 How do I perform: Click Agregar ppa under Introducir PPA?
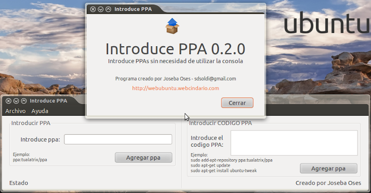point(143,157)
